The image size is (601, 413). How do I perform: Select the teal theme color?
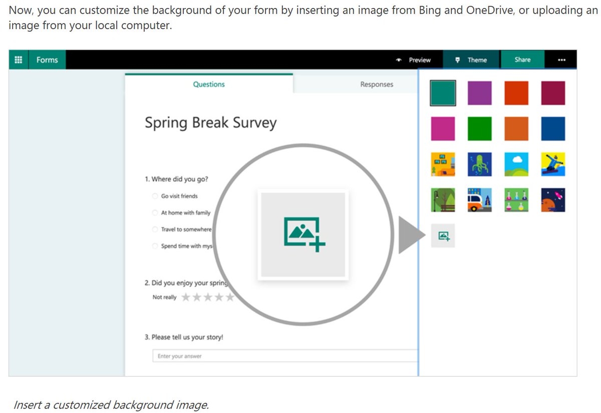click(443, 93)
